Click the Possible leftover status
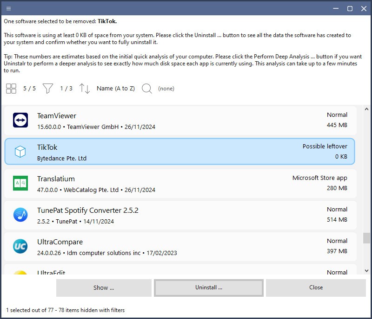Viewport: 372px width, 319px height. tap(325, 147)
